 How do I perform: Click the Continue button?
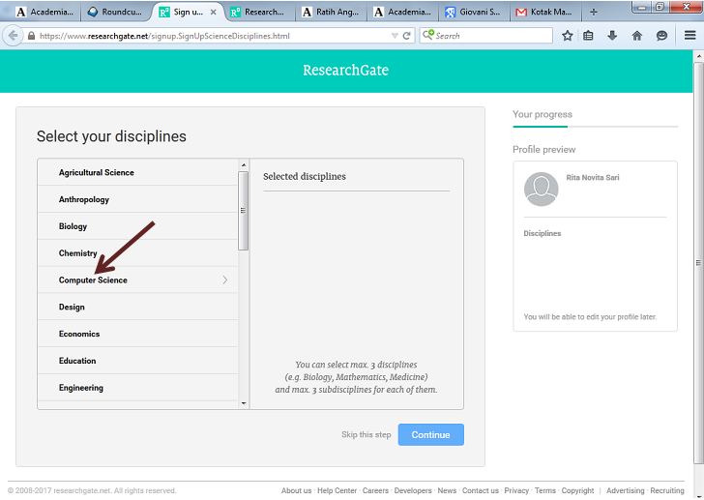(430, 434)
